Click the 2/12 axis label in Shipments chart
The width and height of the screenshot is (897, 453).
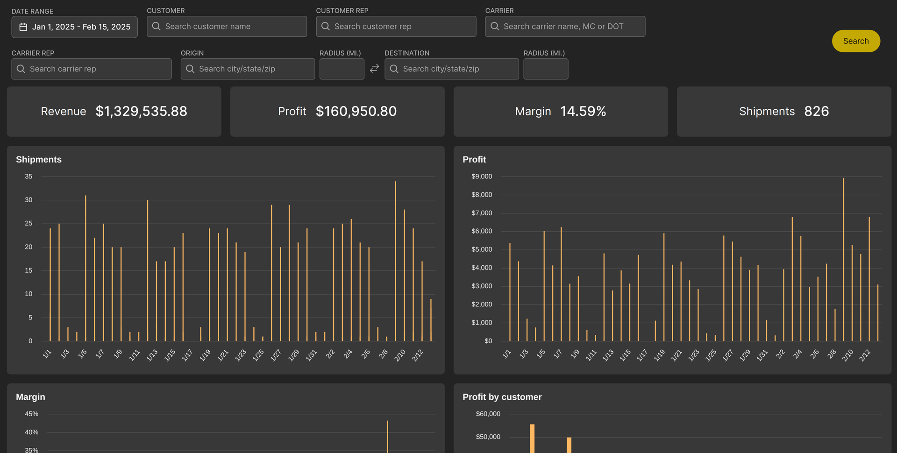tap(417, 355)
